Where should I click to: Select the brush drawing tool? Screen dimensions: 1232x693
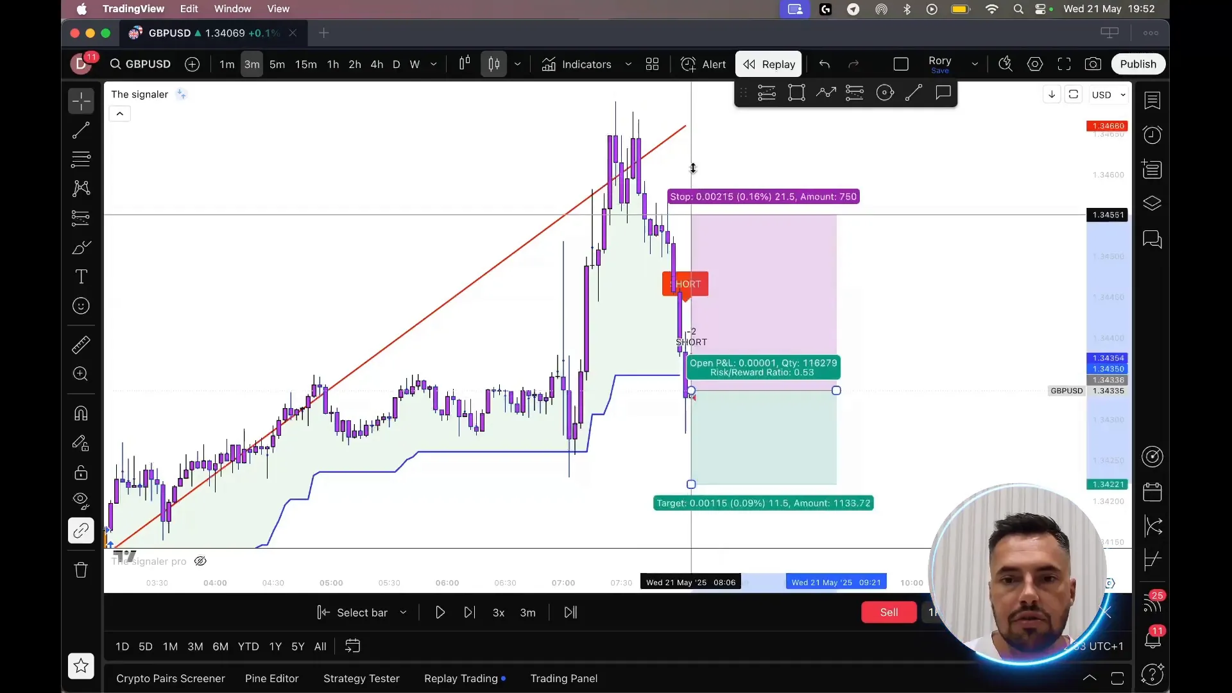click(x=81, y=248)
